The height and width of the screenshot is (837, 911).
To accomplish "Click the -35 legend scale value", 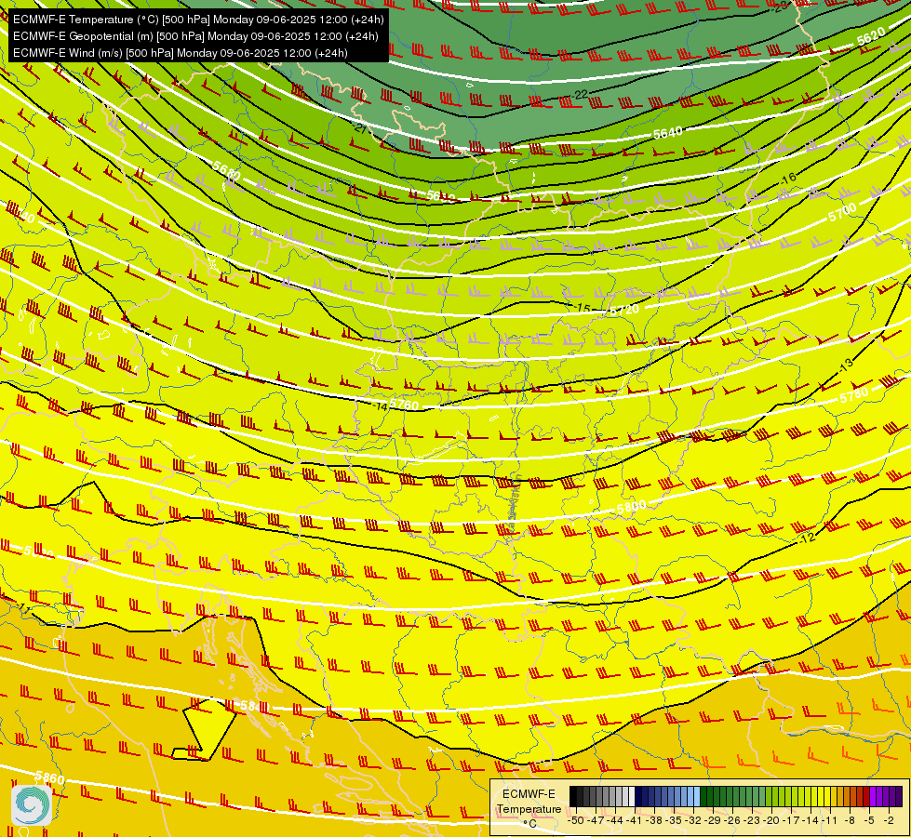I will coord(674,821).
